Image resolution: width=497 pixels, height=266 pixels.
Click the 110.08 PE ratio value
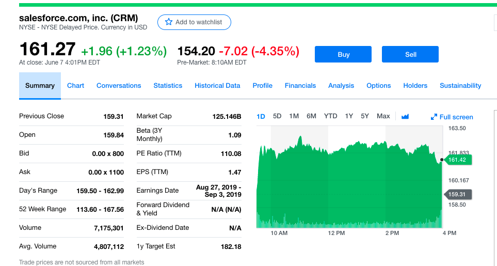[231, 154]
